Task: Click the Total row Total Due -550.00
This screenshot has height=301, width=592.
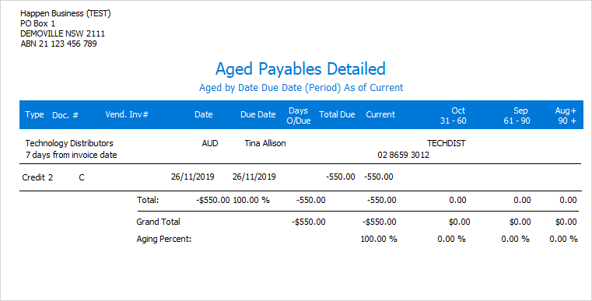Action: point(310,200)
